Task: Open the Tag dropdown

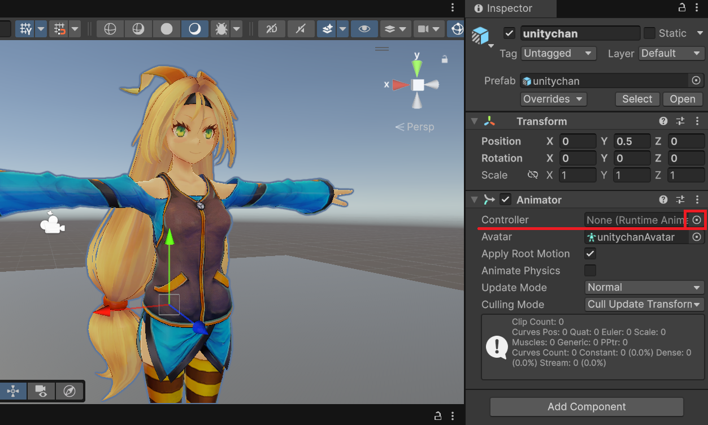Action: [558, 54]
